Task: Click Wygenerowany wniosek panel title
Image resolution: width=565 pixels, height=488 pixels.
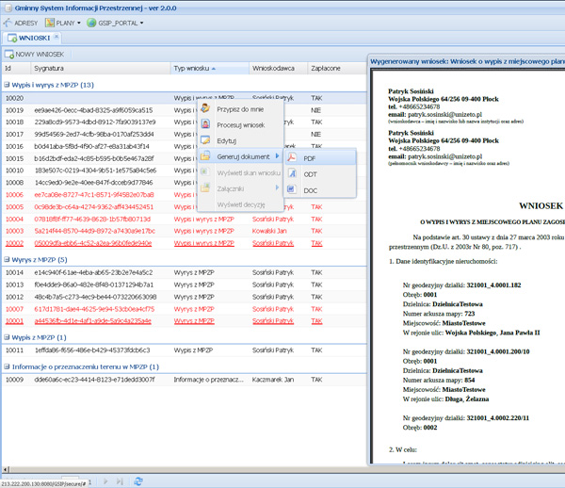Action: pos(467,61)
